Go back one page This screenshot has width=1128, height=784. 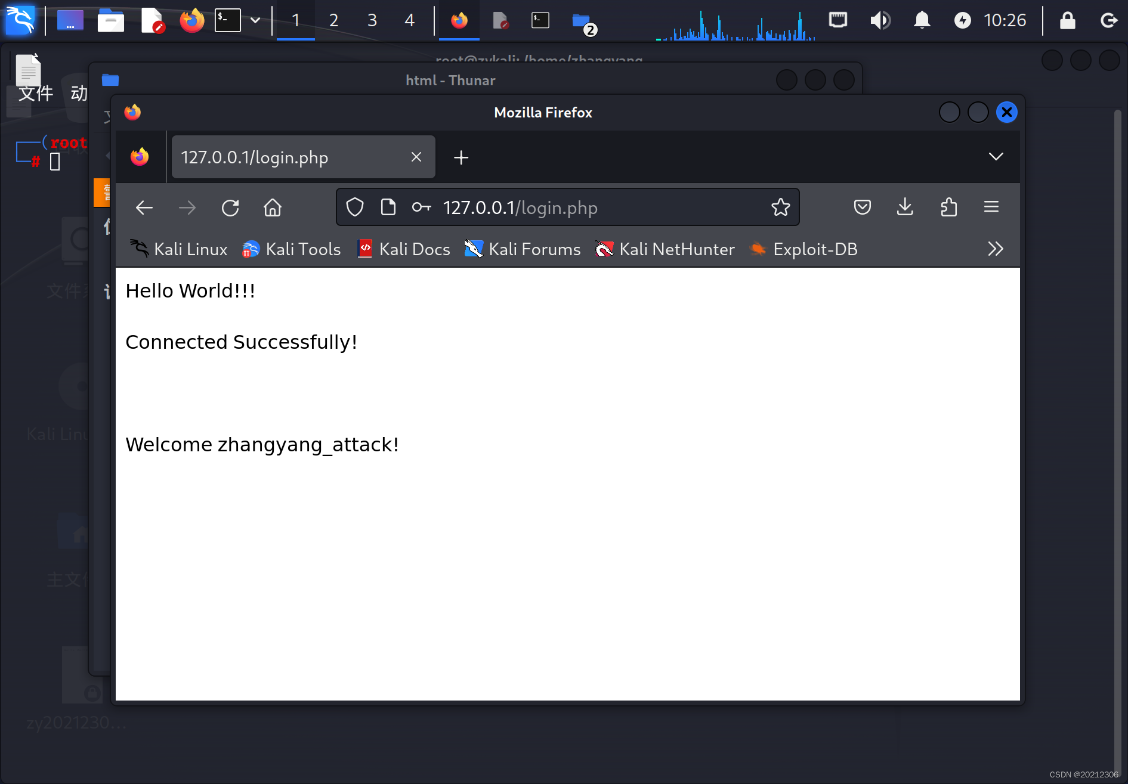[x=144, y=207]
